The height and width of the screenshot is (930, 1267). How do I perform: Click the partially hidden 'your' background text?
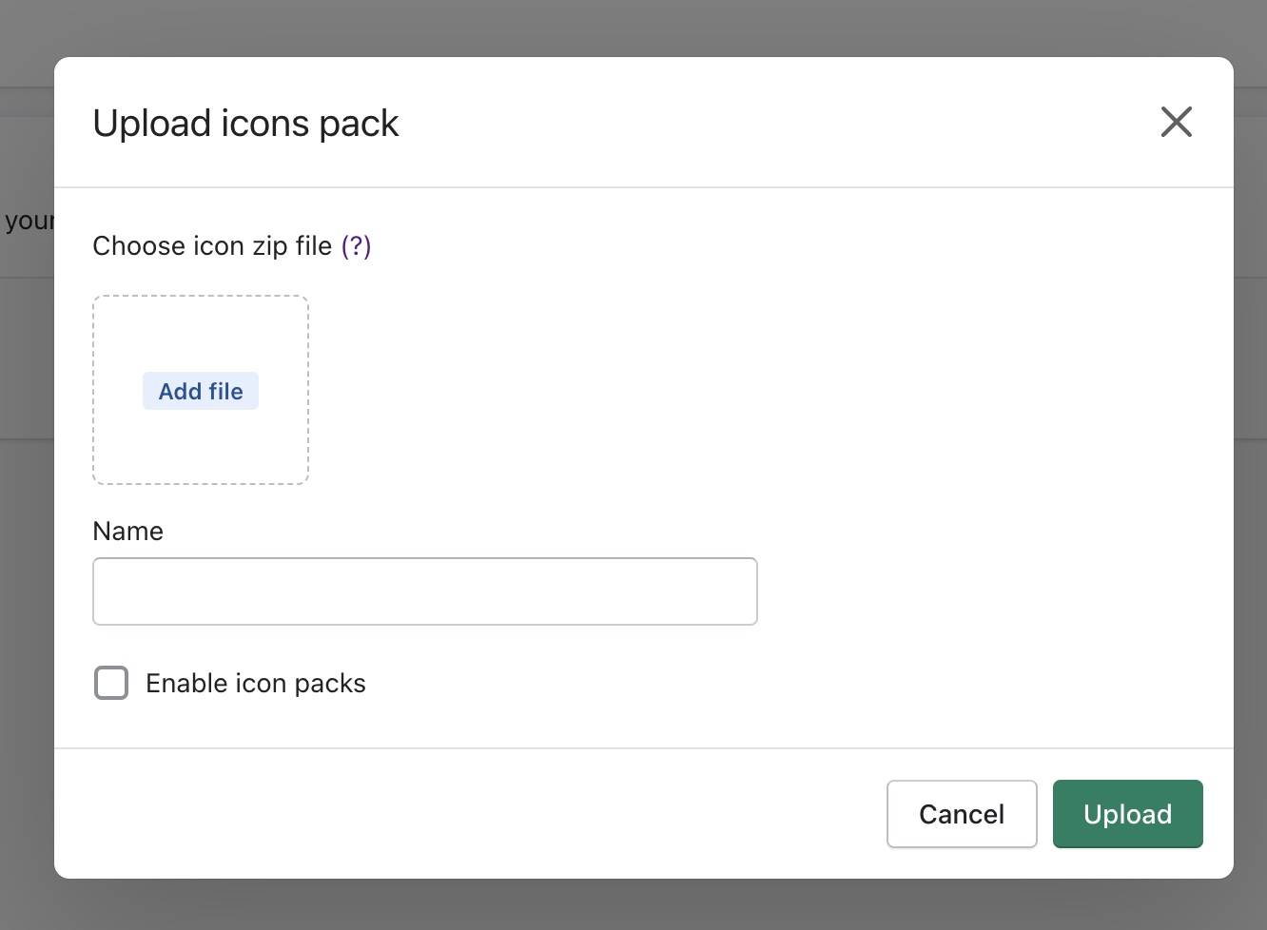pos(27,222)
